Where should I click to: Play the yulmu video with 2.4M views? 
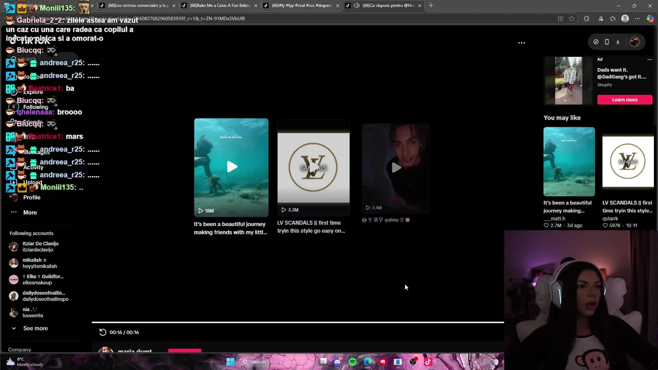click(396, 168)
